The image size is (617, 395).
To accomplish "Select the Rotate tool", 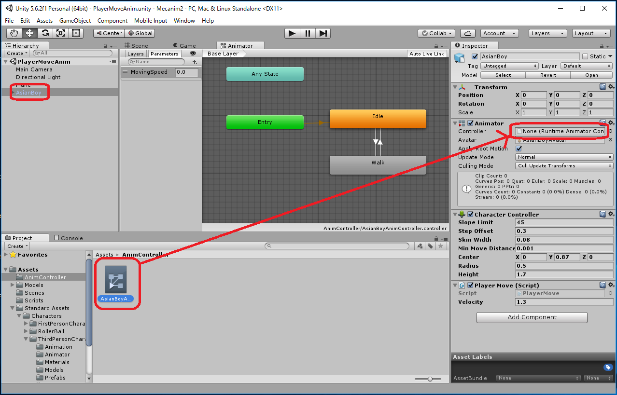I will click(45, 33).
